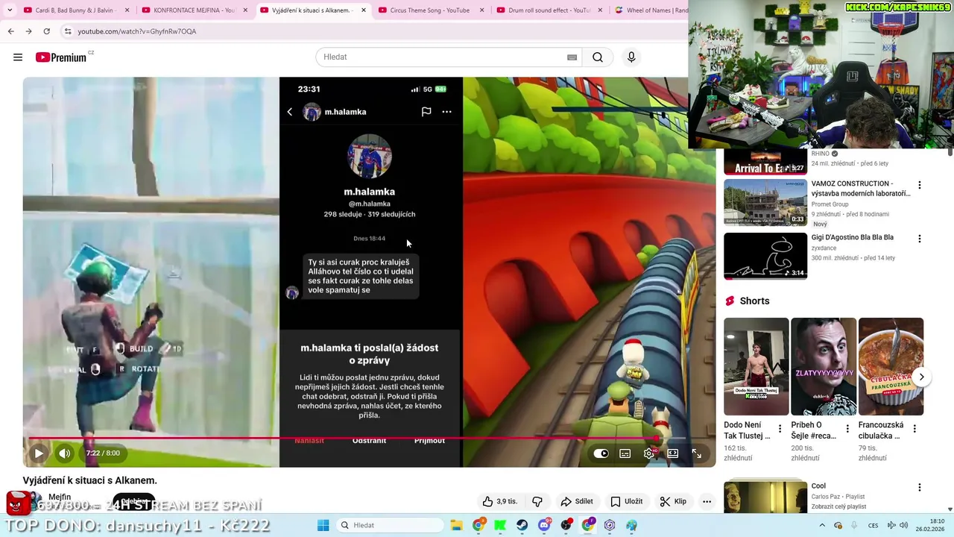
Task: Open options for Příbeh O Šejle short
Action: 847,429
